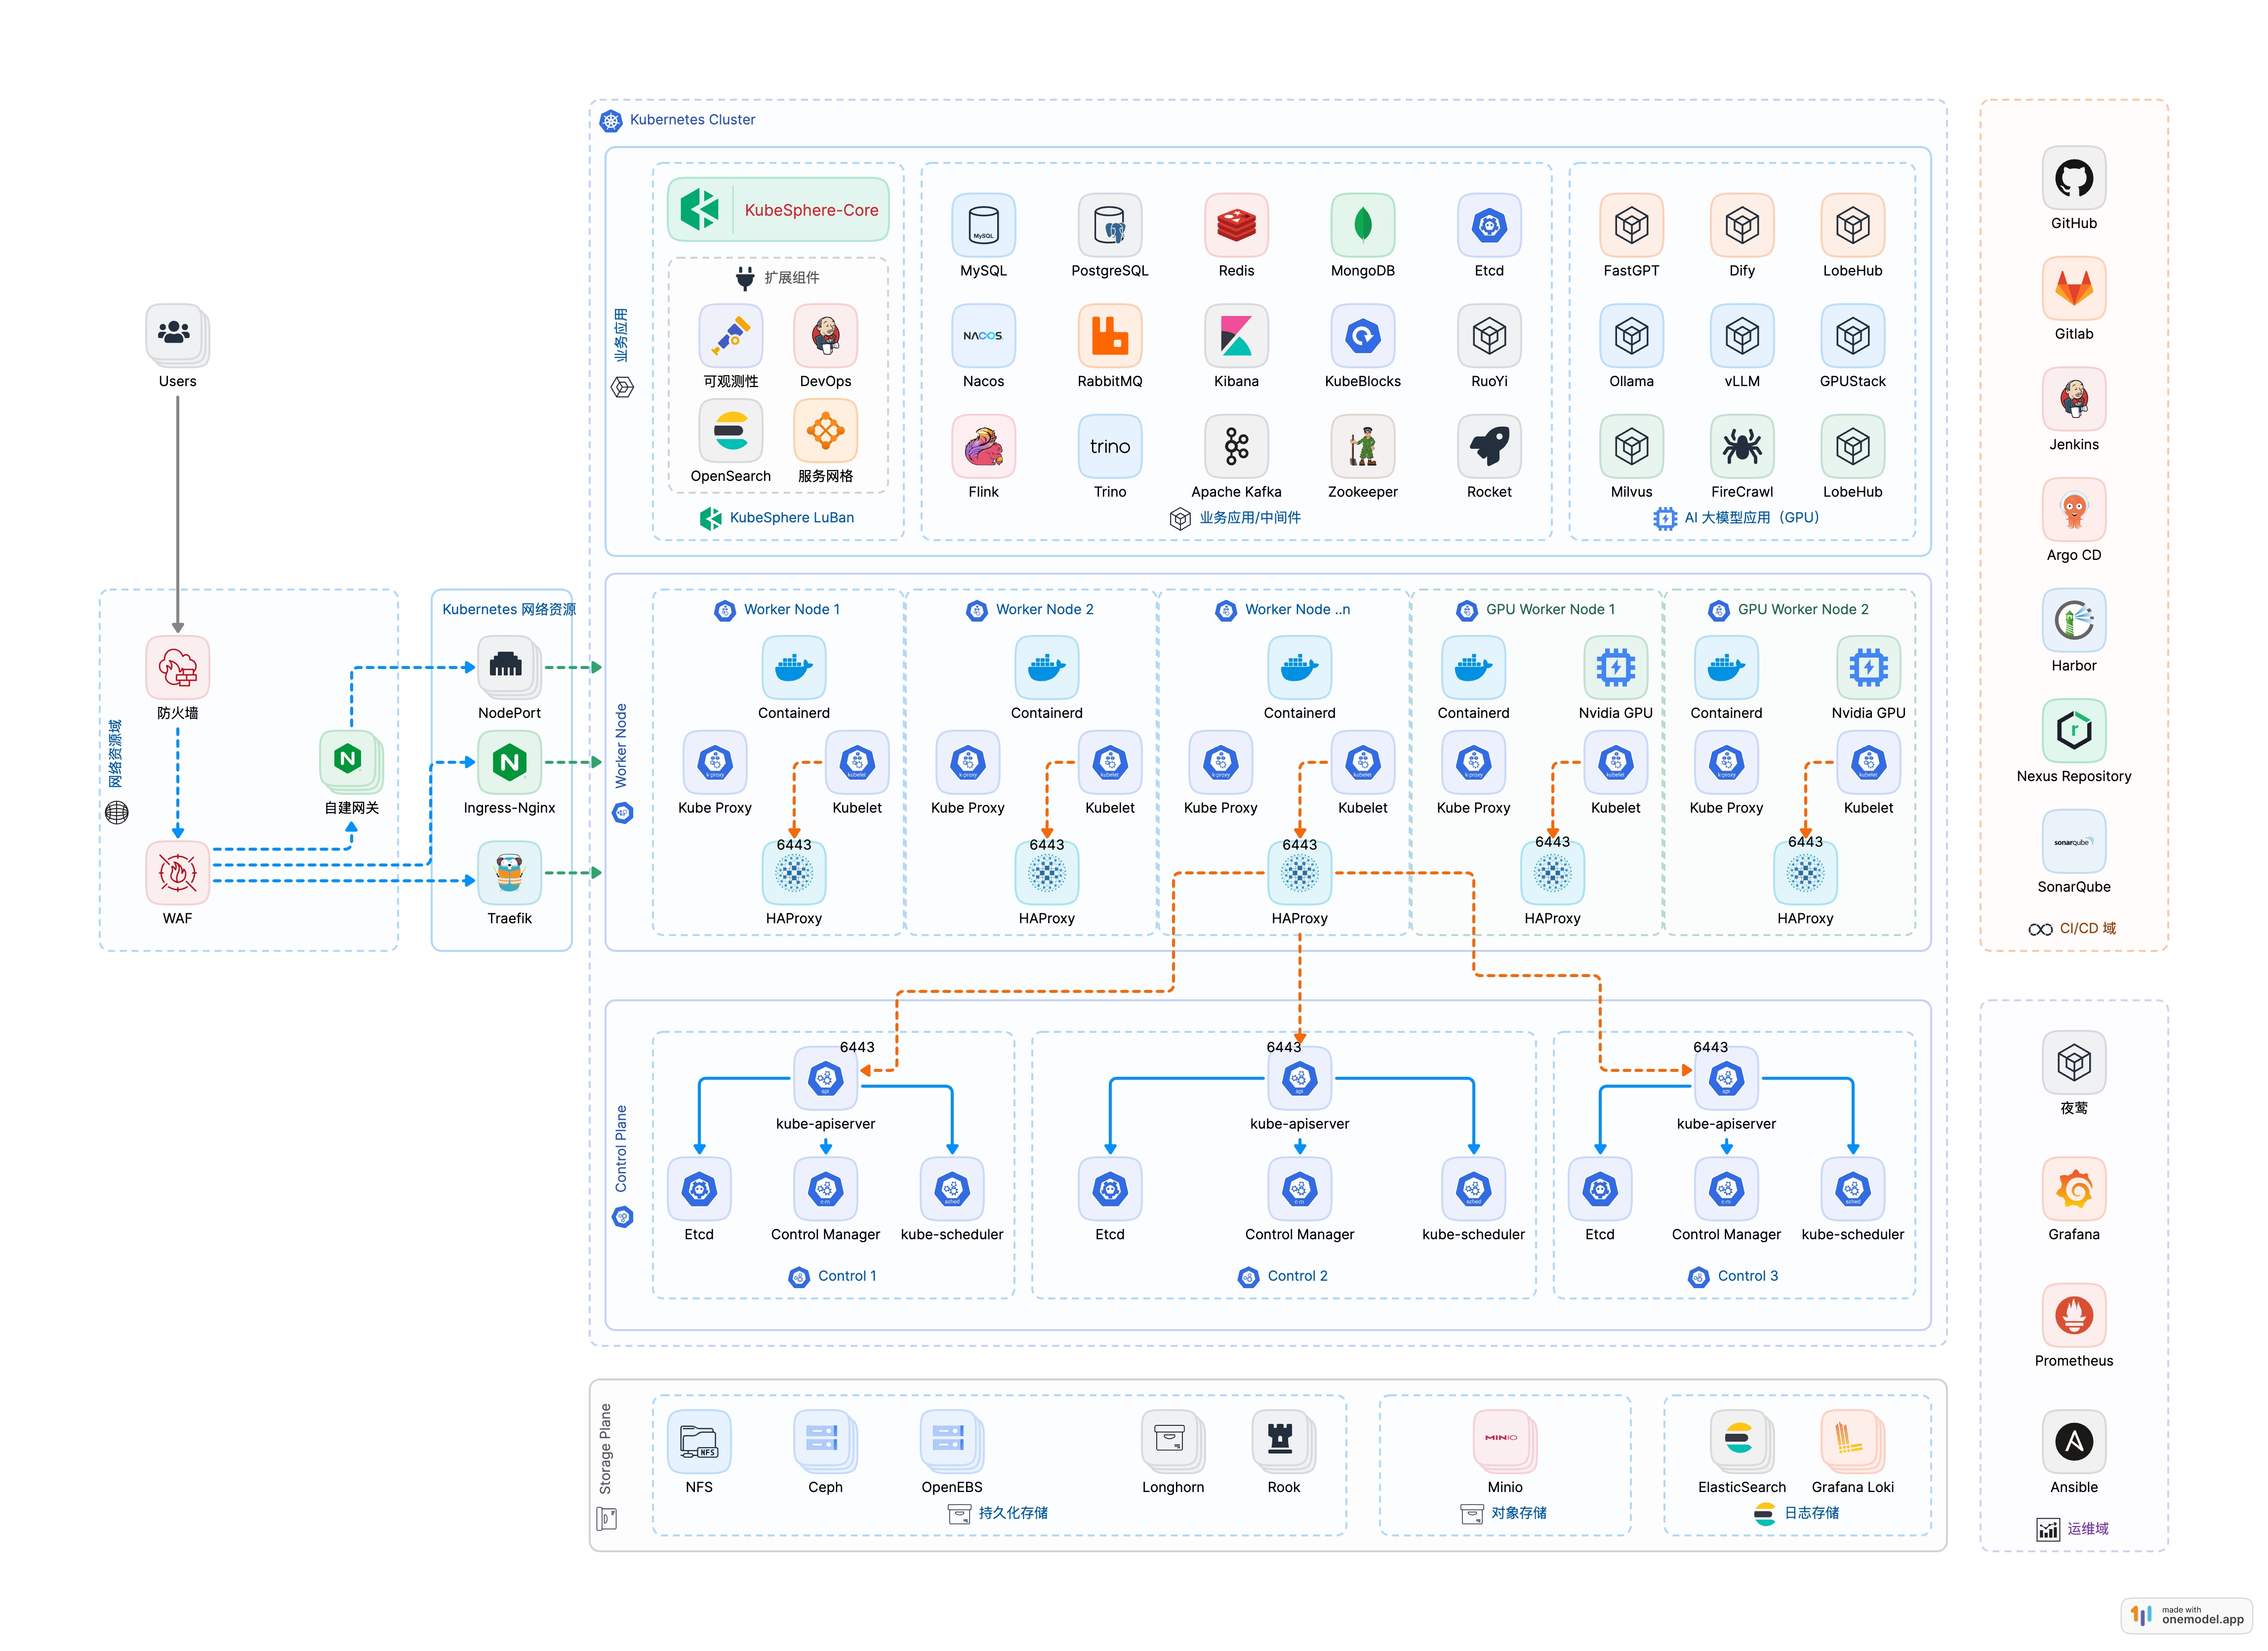Open the onemodel.app badge link
Screen dimensions: 2268x1651
coord(2187,1615)
